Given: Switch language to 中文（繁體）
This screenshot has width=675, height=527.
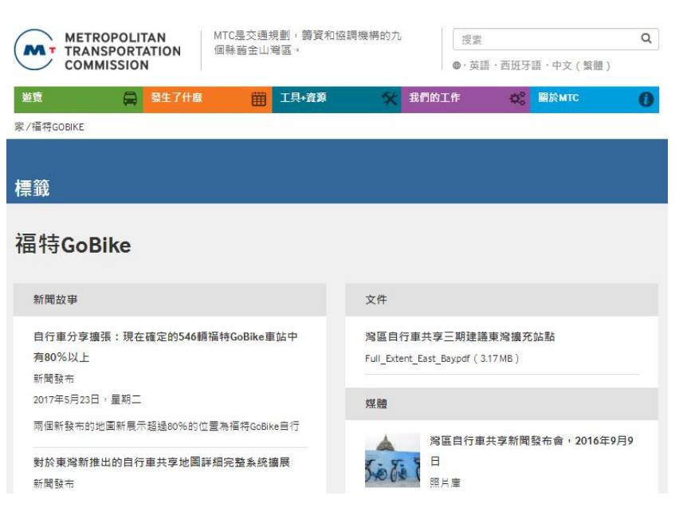Looking at the screenshot, I should point(581,65).
